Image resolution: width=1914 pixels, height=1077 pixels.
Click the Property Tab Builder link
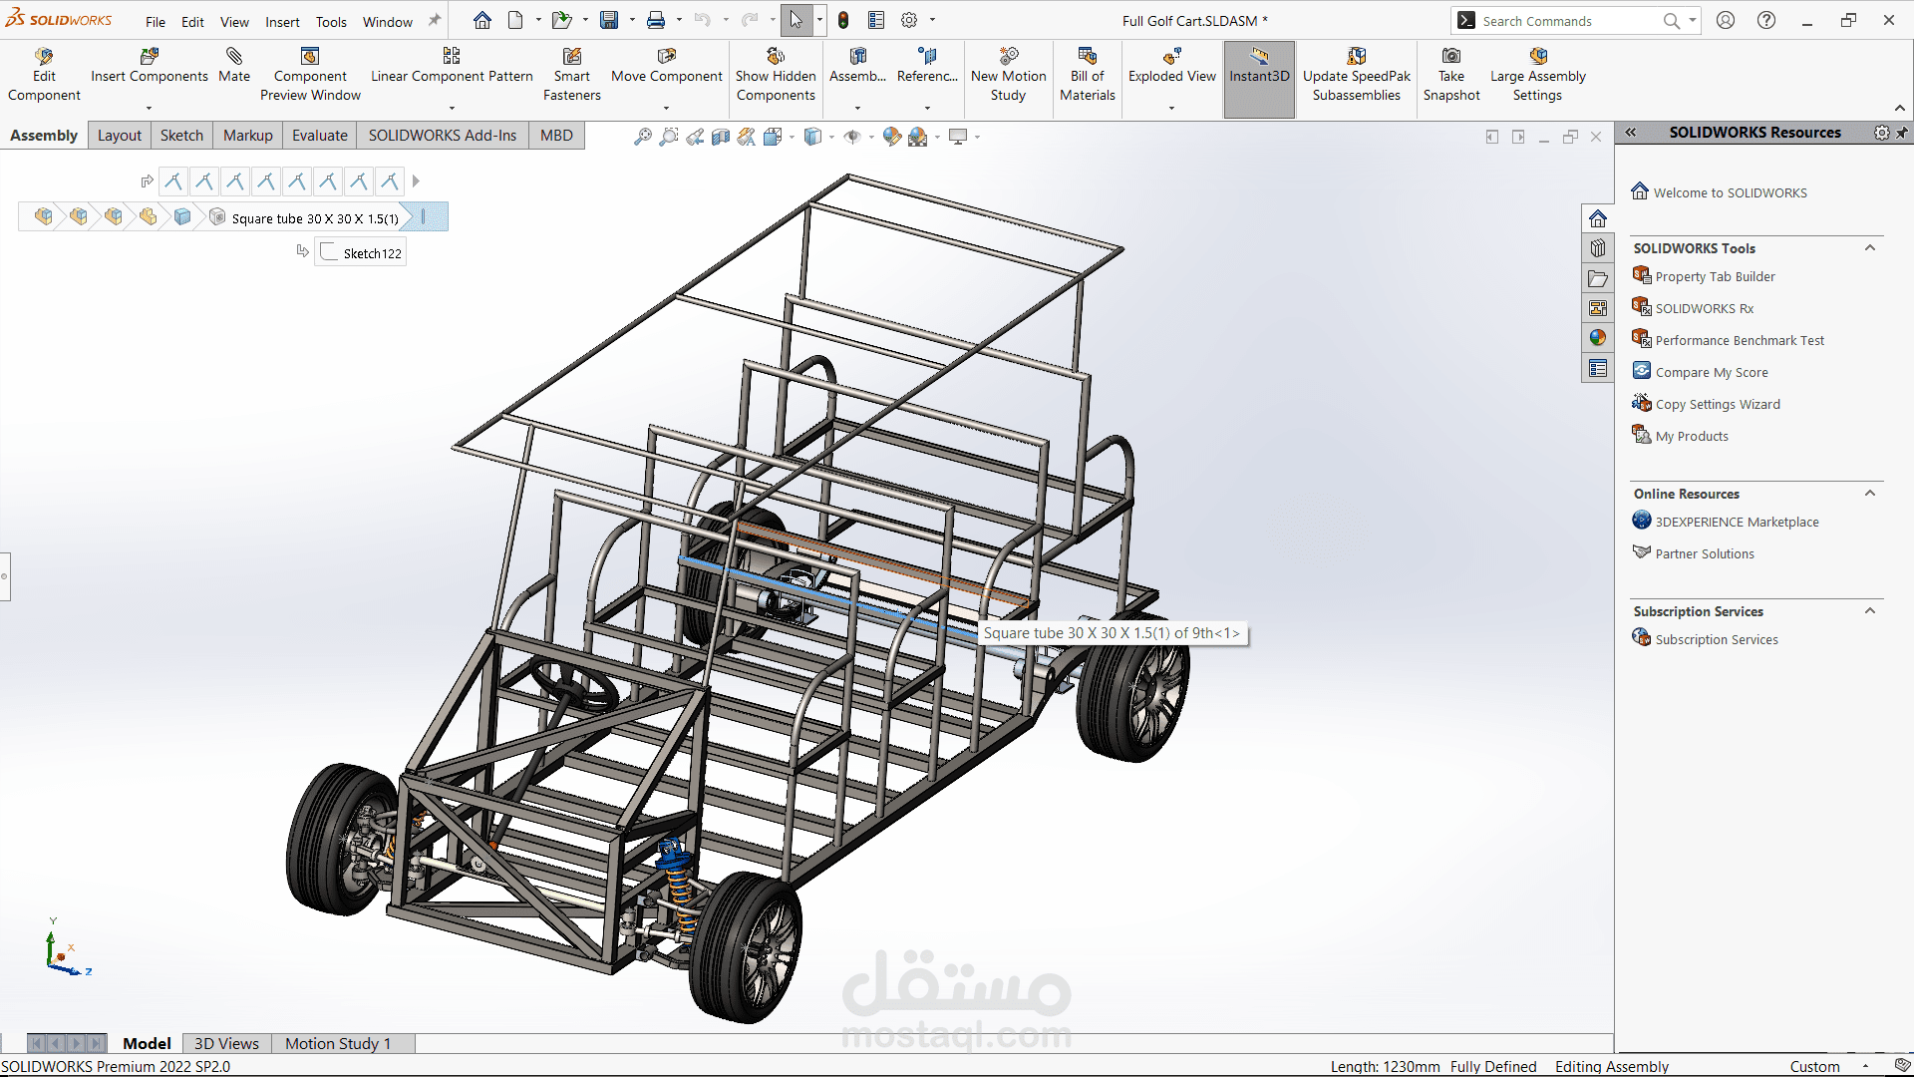(1715, 276)
